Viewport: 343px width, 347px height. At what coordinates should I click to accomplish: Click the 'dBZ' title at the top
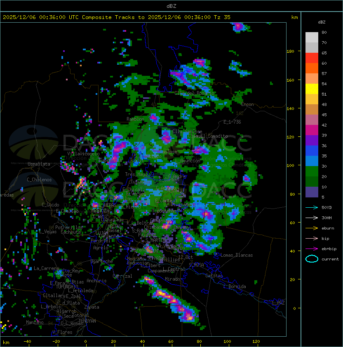click(x=171, y=6)
